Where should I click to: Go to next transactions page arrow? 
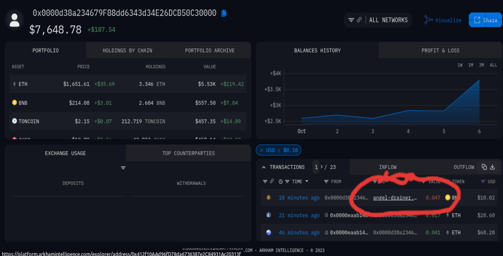322,167
